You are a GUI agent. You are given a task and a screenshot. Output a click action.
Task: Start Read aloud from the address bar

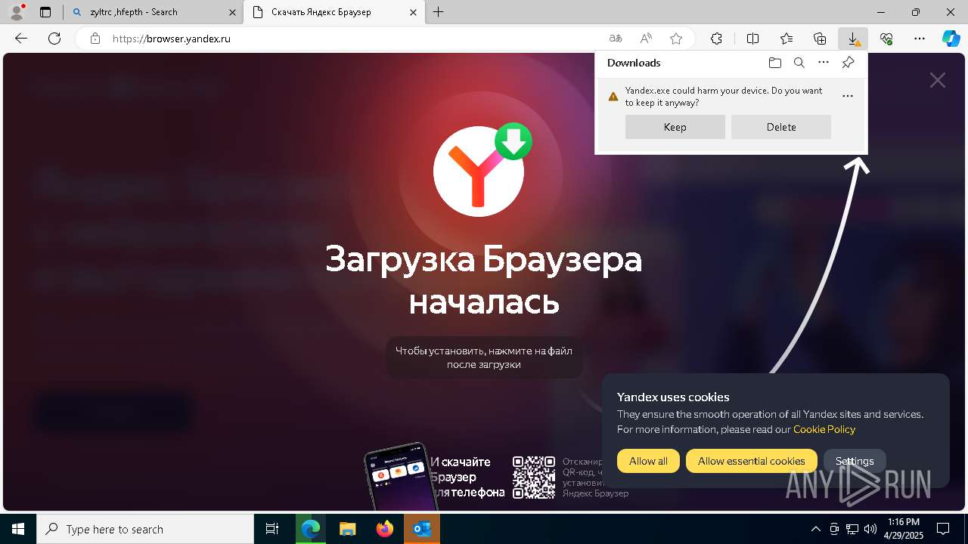[x=646, y=39]
